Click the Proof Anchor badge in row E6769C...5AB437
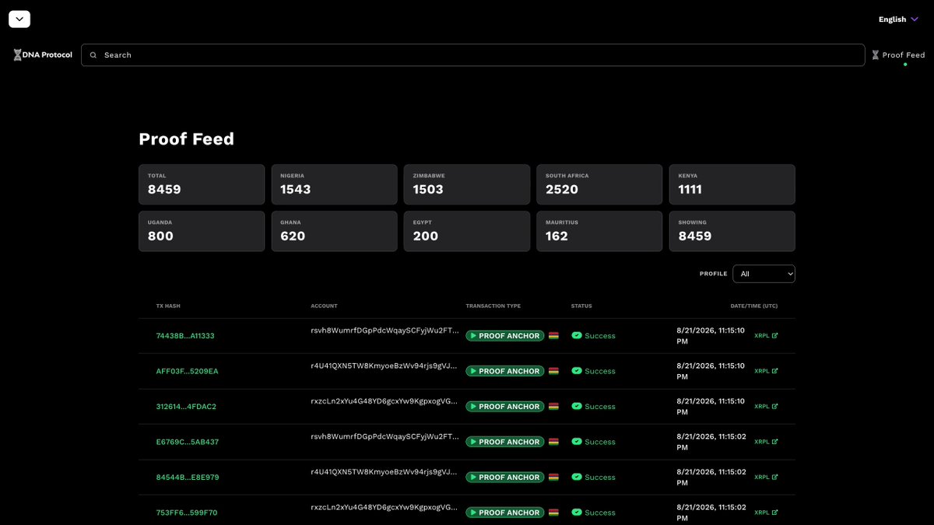The width and height of the screenshot is (934, 525). click(505, 442)
